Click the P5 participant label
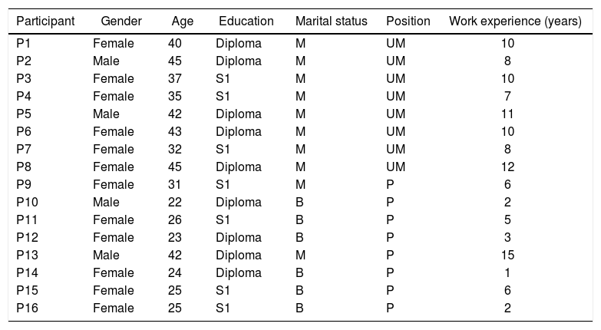Viewport: 601px width, 330px height. click(23, 114)
